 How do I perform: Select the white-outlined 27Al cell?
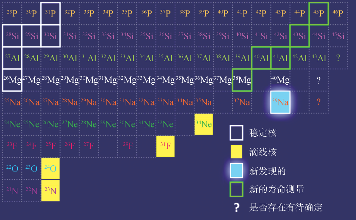12,58
